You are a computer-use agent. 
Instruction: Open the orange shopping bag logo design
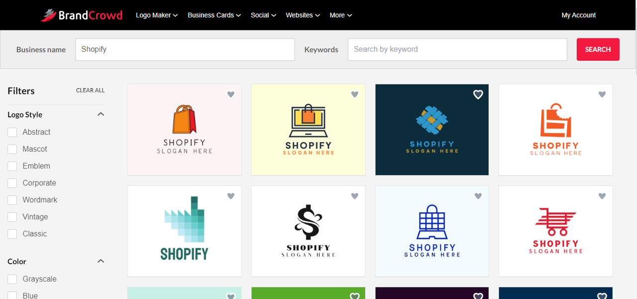coord(185,129)
